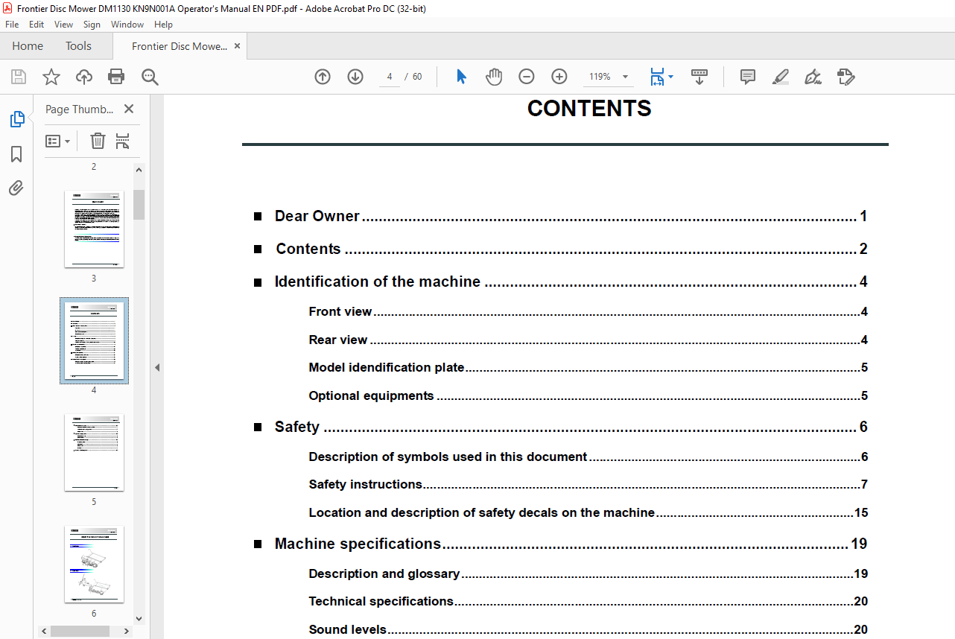Screen dimensions: 955x639
Task: Open the Help menu
Action: coord(163,25)
